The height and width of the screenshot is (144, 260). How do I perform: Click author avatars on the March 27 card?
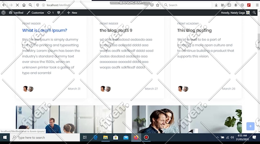tap(106, 89)
